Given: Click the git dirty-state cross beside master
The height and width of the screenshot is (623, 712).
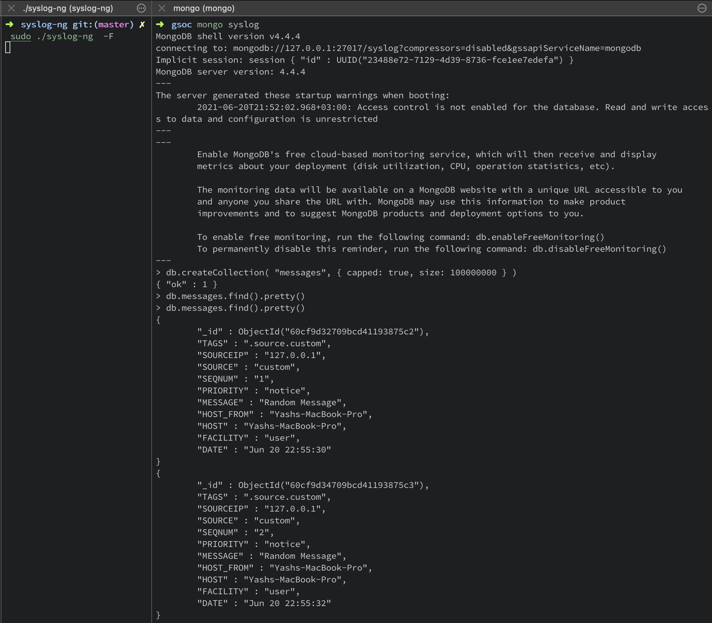Looking at the screenshot, I should click(x=142, y=24).
